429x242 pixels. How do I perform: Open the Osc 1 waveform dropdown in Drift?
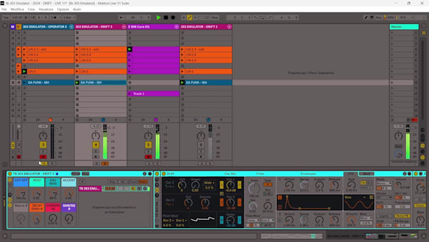pos(170,186)
